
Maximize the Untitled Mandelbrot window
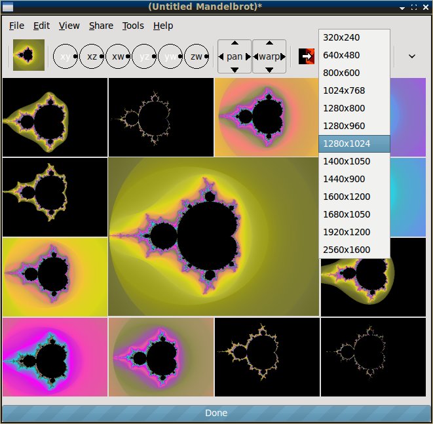tap(414, 7)
